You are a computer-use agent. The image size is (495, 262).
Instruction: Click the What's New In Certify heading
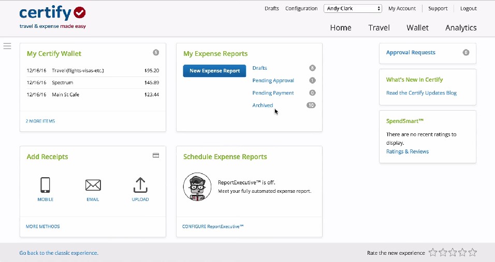(414, 80)
